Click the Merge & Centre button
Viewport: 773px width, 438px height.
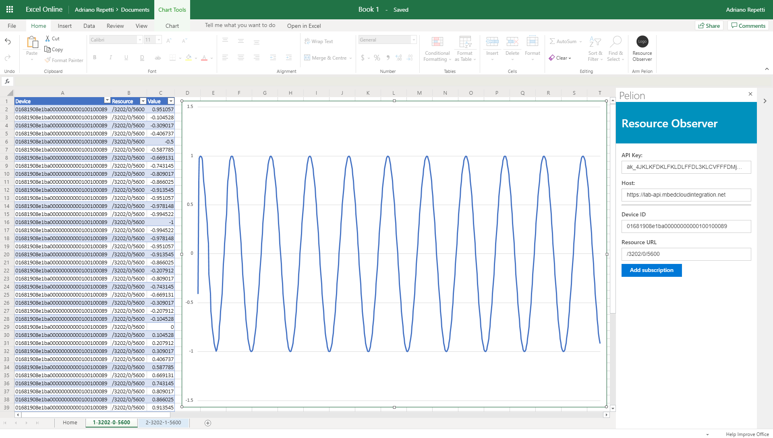click(328, 58)
